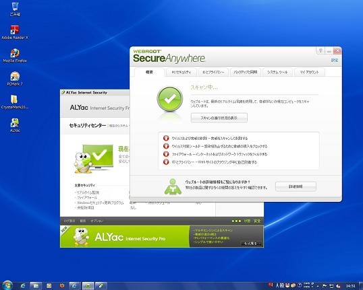The width and height of the screenshot is (363, 290).
Task: Open the log view item in ALYac bottom bar
Action: [69, 221]
